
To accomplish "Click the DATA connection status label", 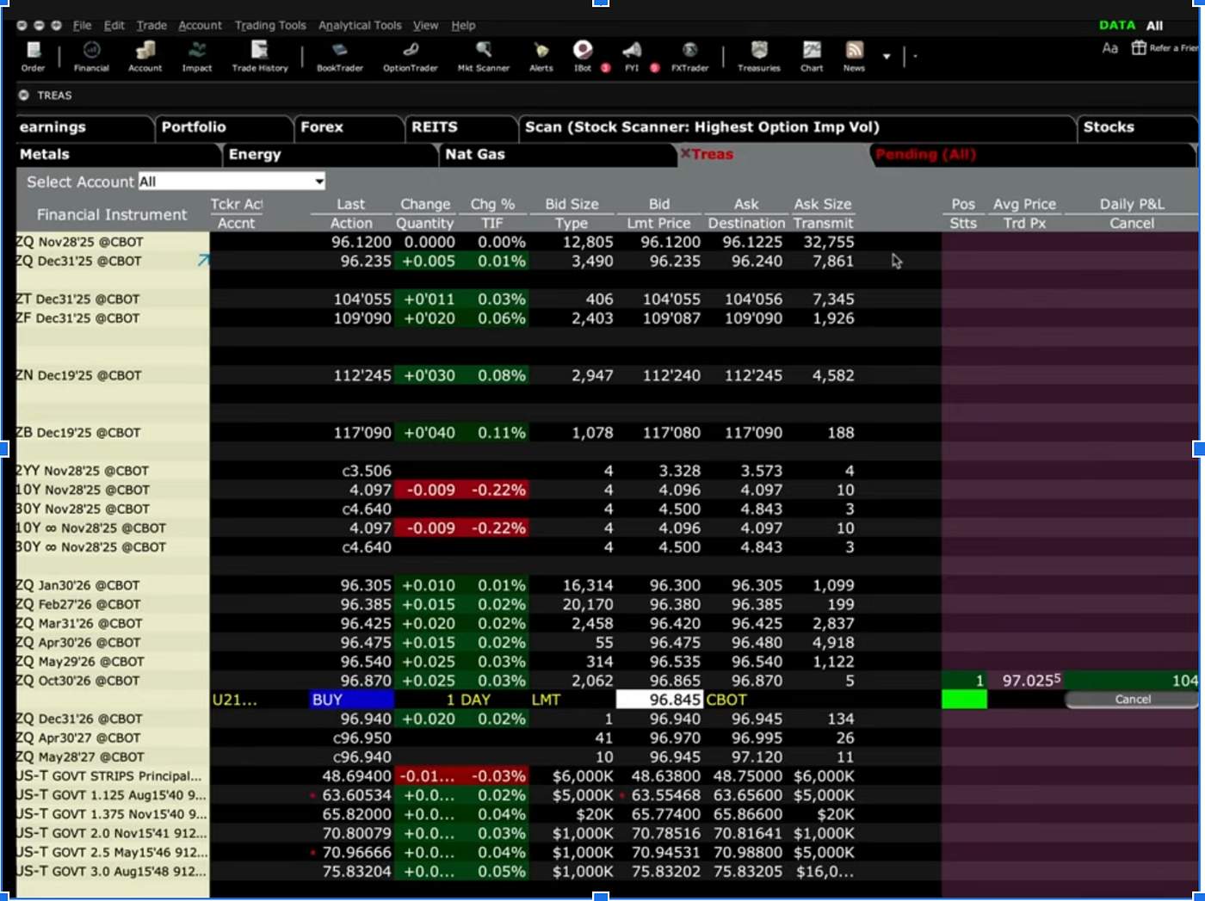I will (1116, 26).
